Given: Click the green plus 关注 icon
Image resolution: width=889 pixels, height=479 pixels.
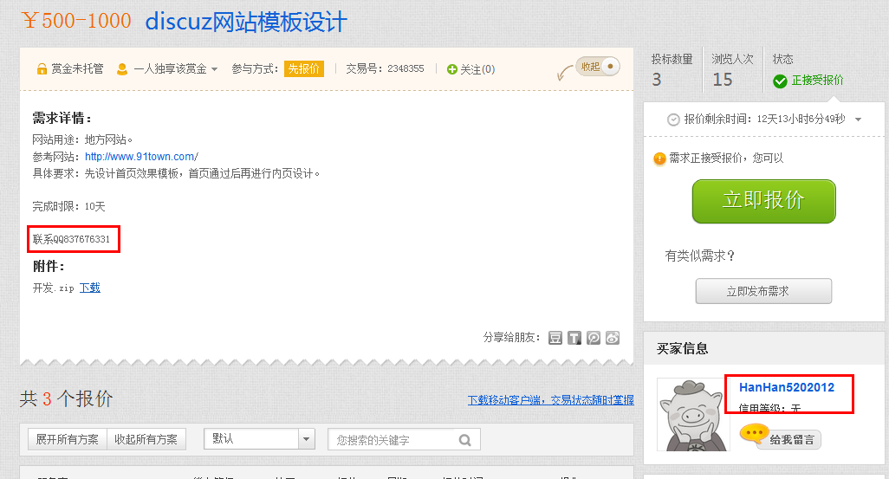Looking at the screenshot, I should pyautogui.click(x=452, y=69).
